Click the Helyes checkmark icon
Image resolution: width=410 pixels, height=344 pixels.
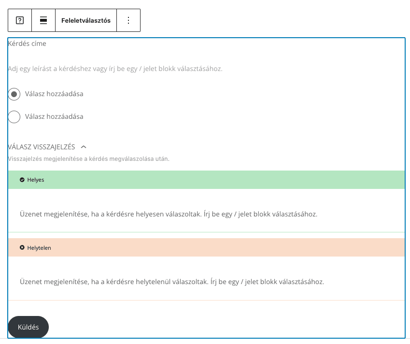[x=22, y=180]
